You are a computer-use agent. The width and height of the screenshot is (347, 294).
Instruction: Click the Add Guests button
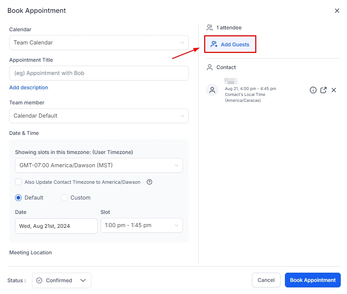pyautogui.click(x=230, y=44)
